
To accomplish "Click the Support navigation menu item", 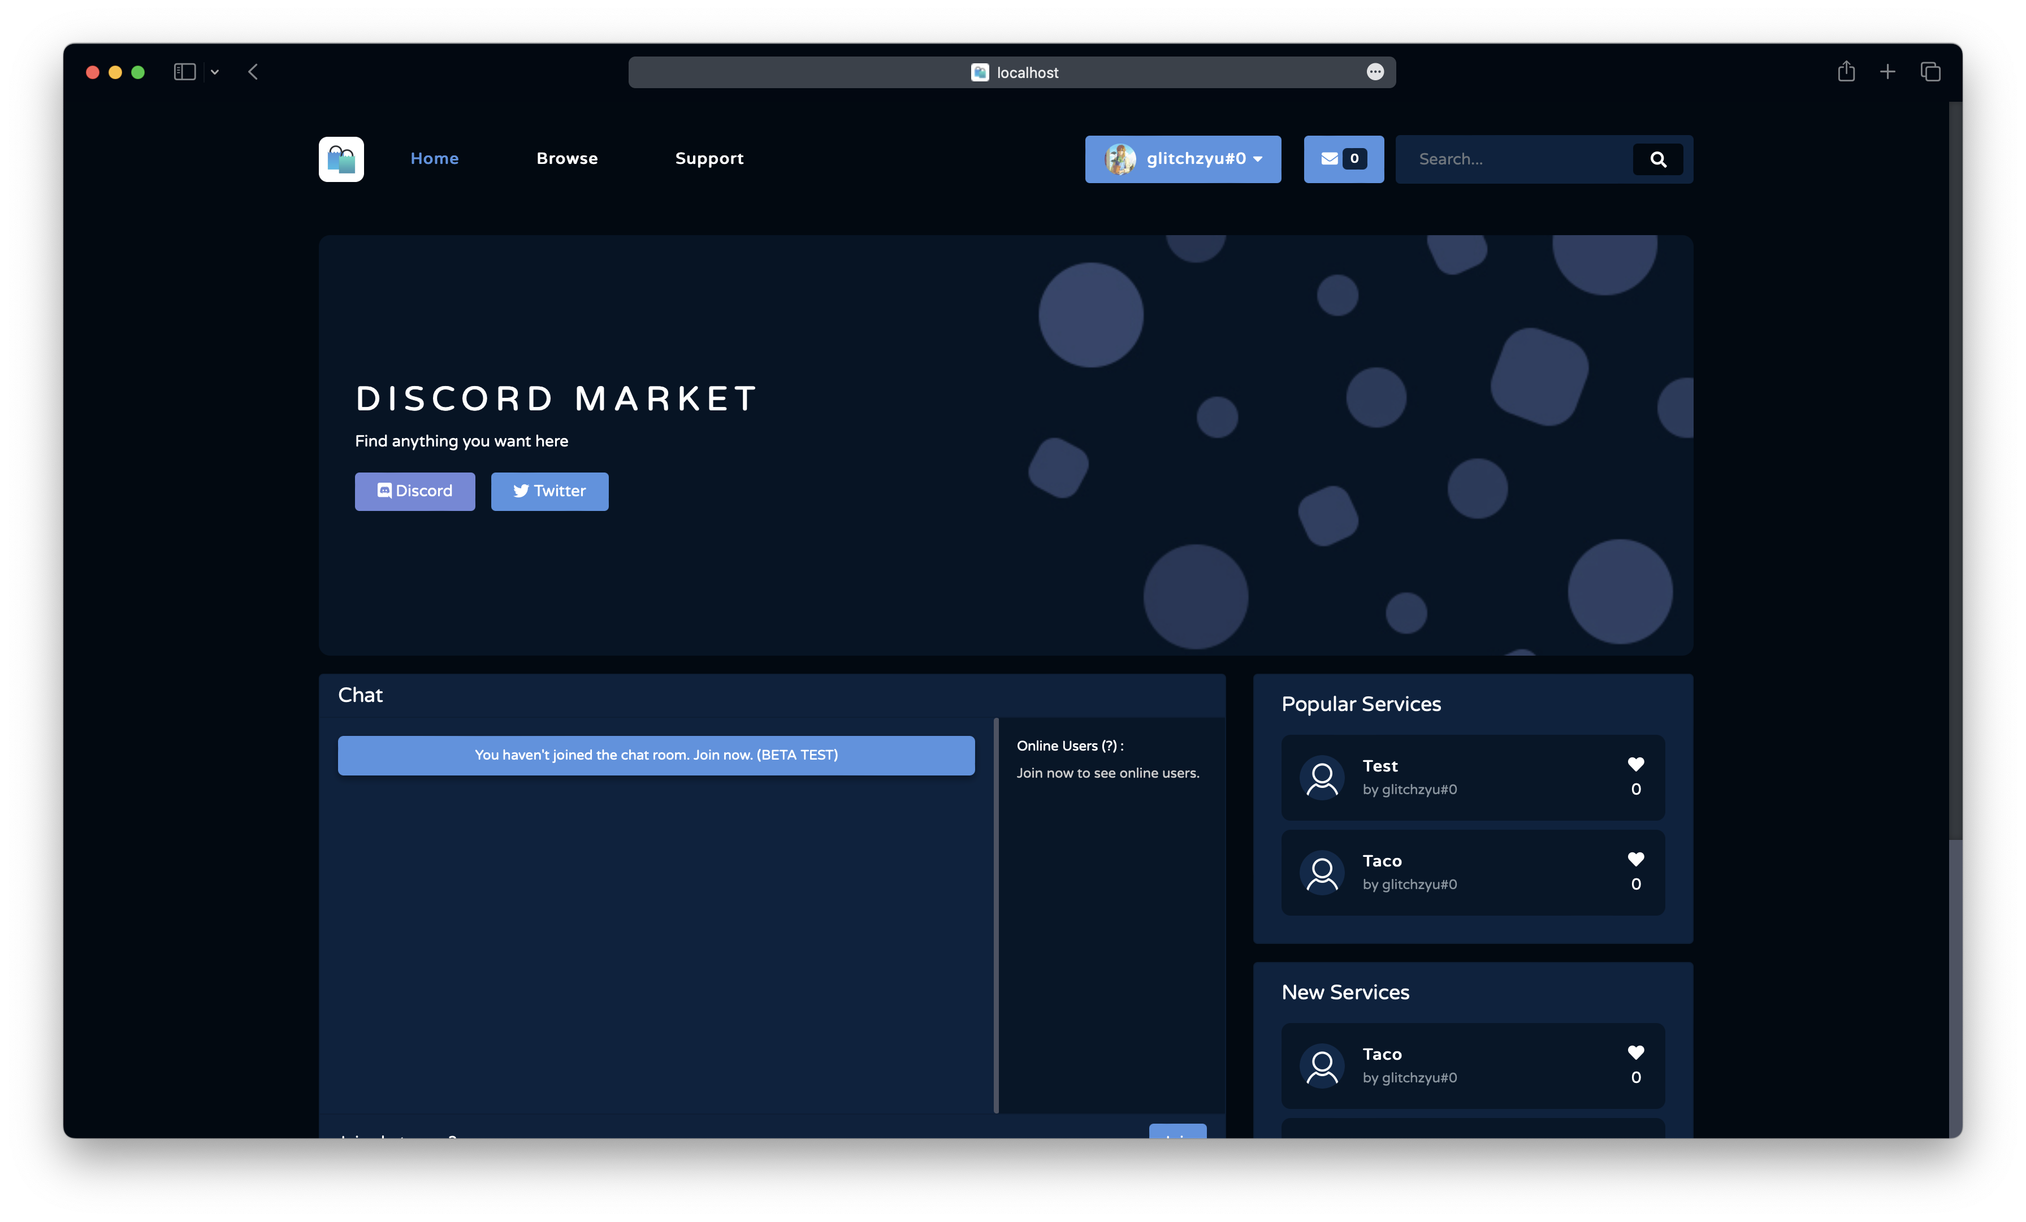I will 709,158.
